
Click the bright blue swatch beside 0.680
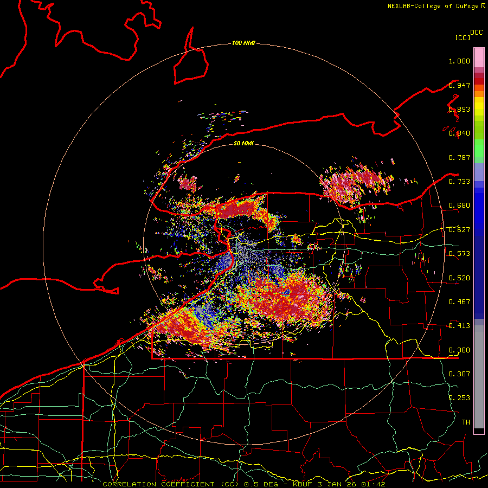479,209
